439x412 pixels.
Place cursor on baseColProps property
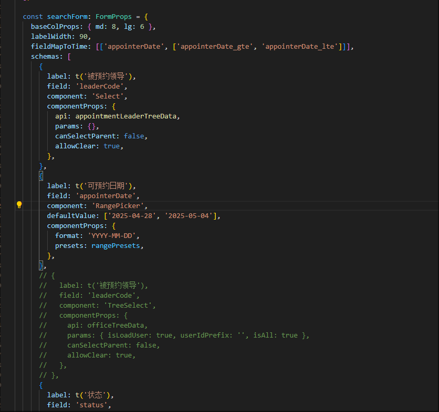coord(55,27)
